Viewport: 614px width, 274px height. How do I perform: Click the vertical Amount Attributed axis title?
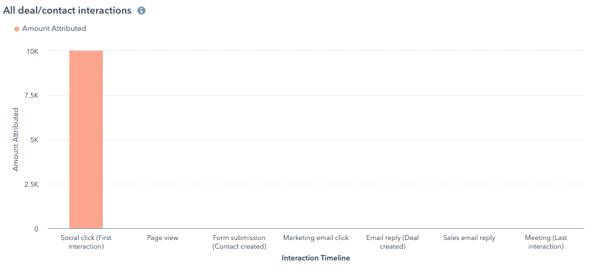(16, 140)
